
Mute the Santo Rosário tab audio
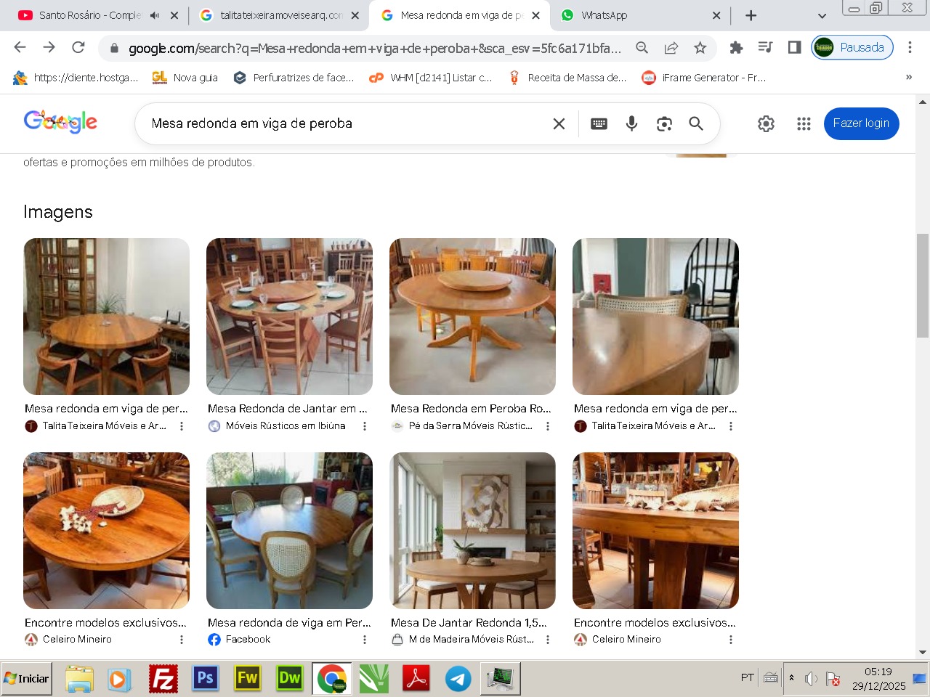point(155,15)
